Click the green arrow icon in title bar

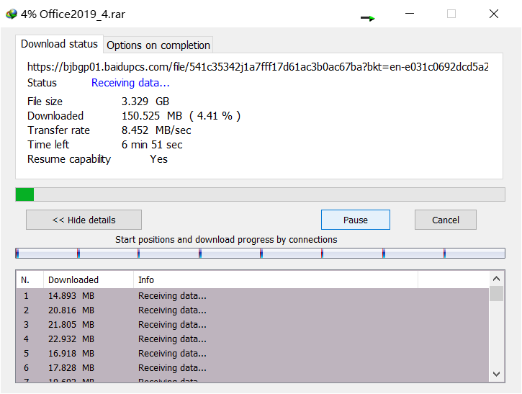pos(368,17)
